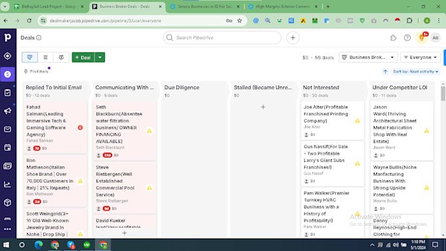446x251 pixels.
Task: Open Chrome three-dot menu
Action: [438, 20]
